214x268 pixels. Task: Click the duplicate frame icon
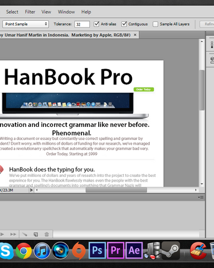point(36,235)
